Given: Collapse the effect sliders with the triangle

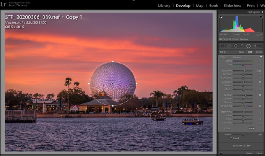Looking at the screenshot, I should point(261,57).
